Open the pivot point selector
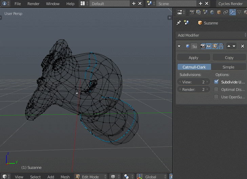 click(128, 177)
